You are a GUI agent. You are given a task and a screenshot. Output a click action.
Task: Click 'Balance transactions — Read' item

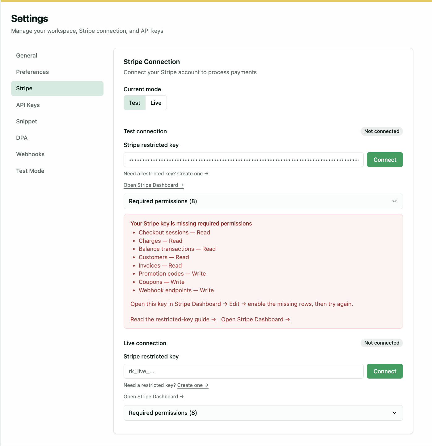tap(177, 249)
